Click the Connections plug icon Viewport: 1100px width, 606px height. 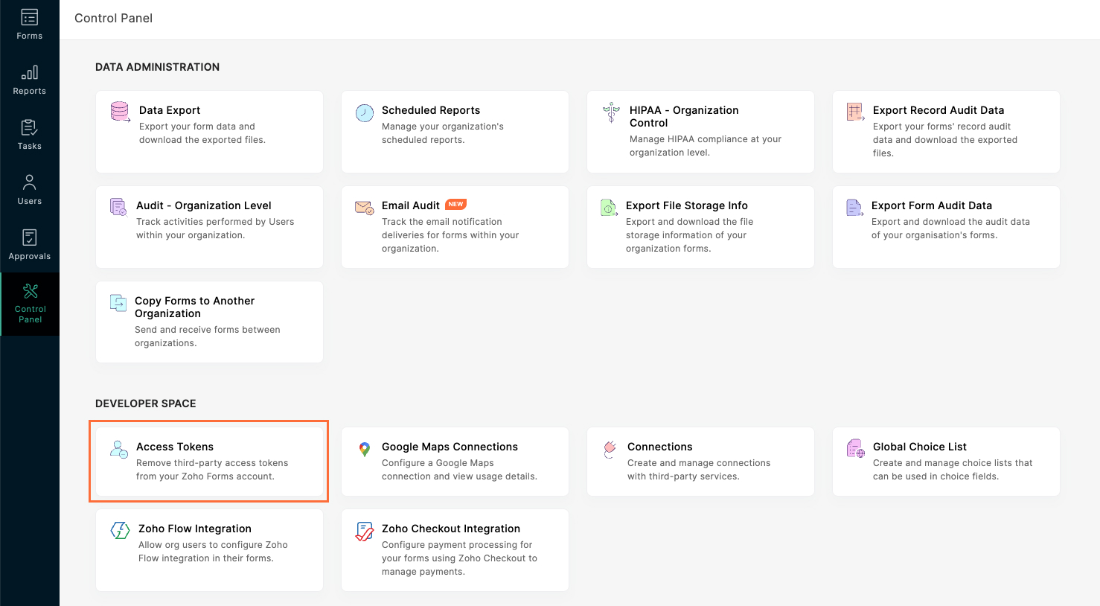[610, 448]
